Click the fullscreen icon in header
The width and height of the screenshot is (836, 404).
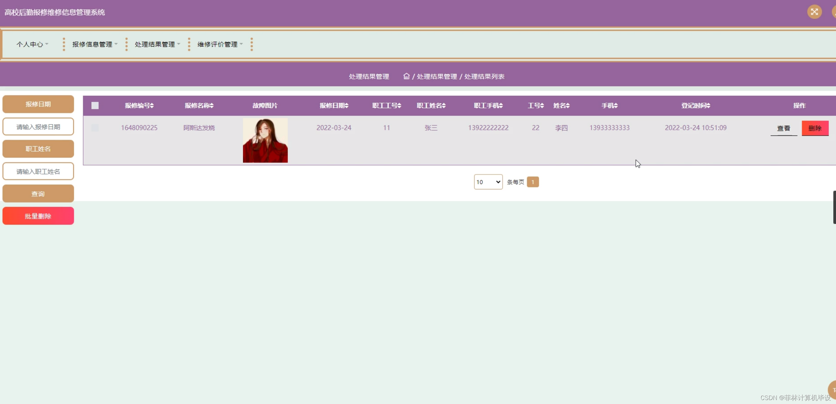(814, 12)
